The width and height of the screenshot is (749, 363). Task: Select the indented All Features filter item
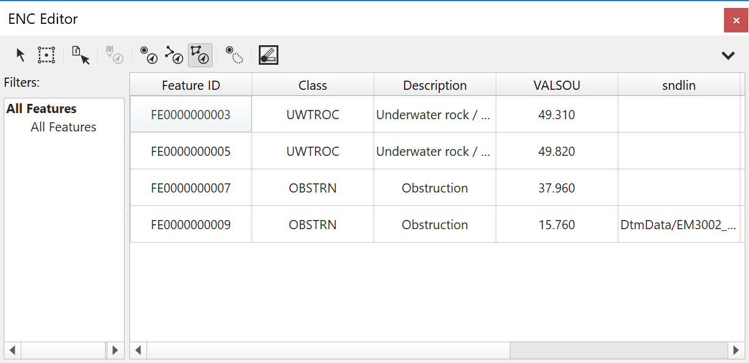coord(63,127)
